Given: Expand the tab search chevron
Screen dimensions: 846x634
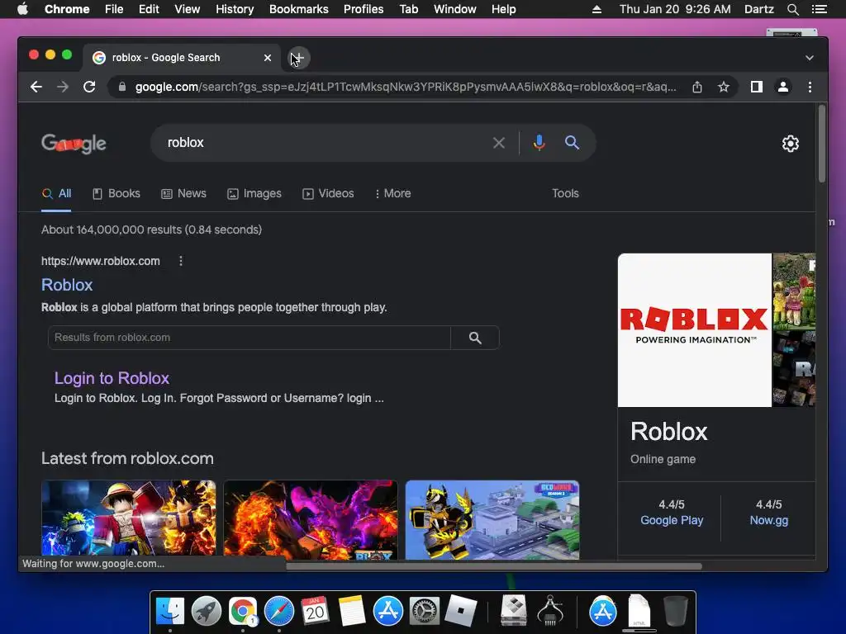Looking at the screenshot, I should point(810,58).
